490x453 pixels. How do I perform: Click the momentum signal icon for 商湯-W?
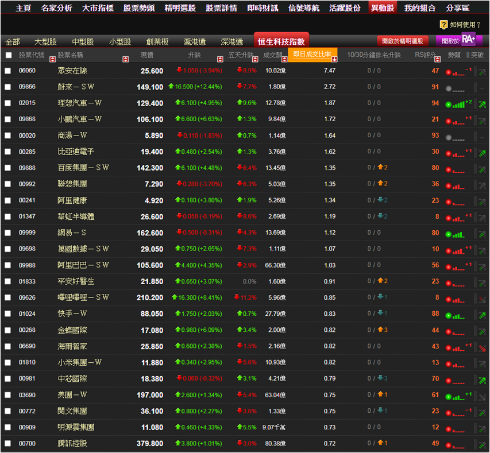(455, 137)
